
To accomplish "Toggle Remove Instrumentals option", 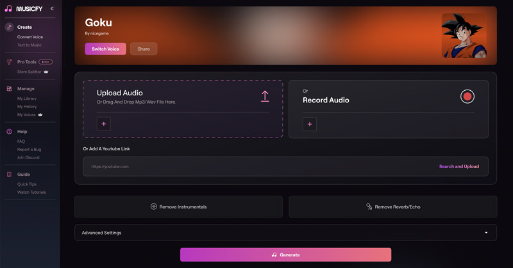I will 178,207.
